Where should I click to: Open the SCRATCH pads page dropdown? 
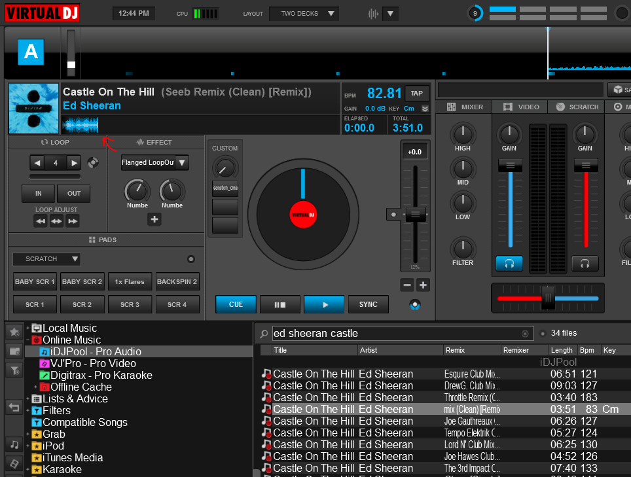(46, 259)
